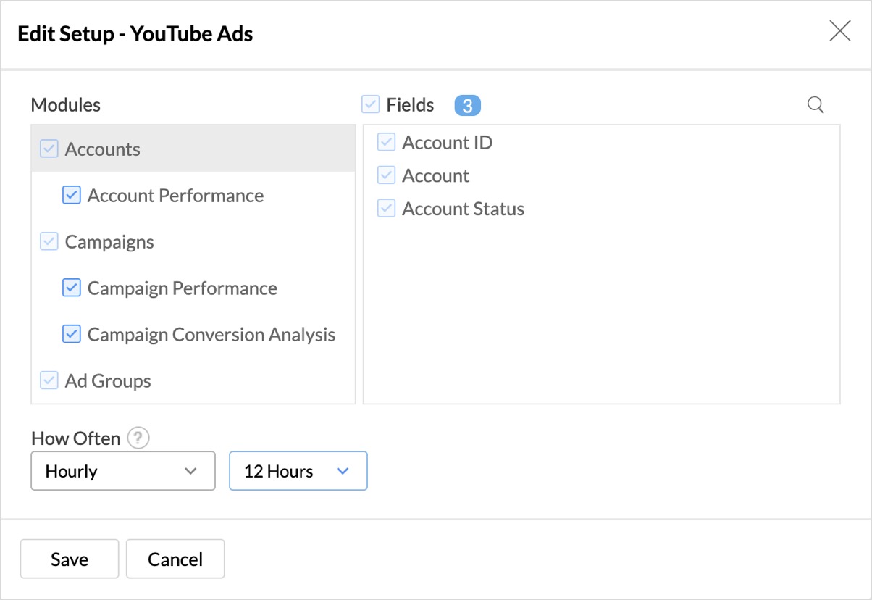Select the Accounts module row label
The width and height of the screenshot is (872, 600).
point(103,149)
